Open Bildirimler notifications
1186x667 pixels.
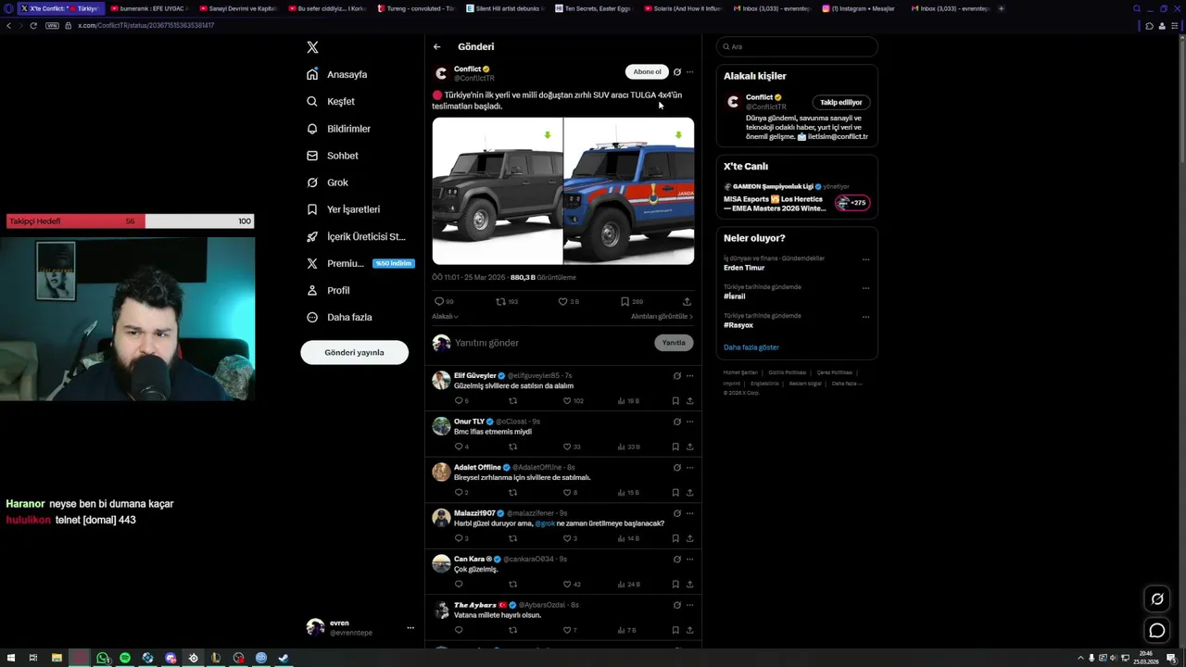[338, 129]
